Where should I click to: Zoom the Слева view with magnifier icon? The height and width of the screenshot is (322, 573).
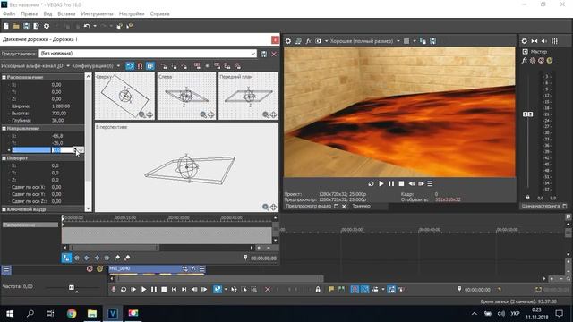click(203, 115)
